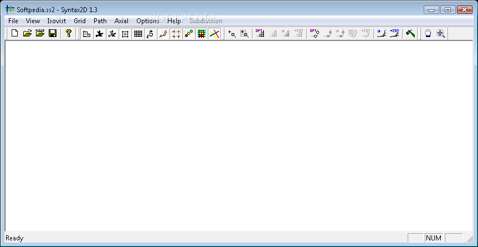Open the purple OPT grid options icon
This screenshot has height=247, width=478.
[260, 33]
